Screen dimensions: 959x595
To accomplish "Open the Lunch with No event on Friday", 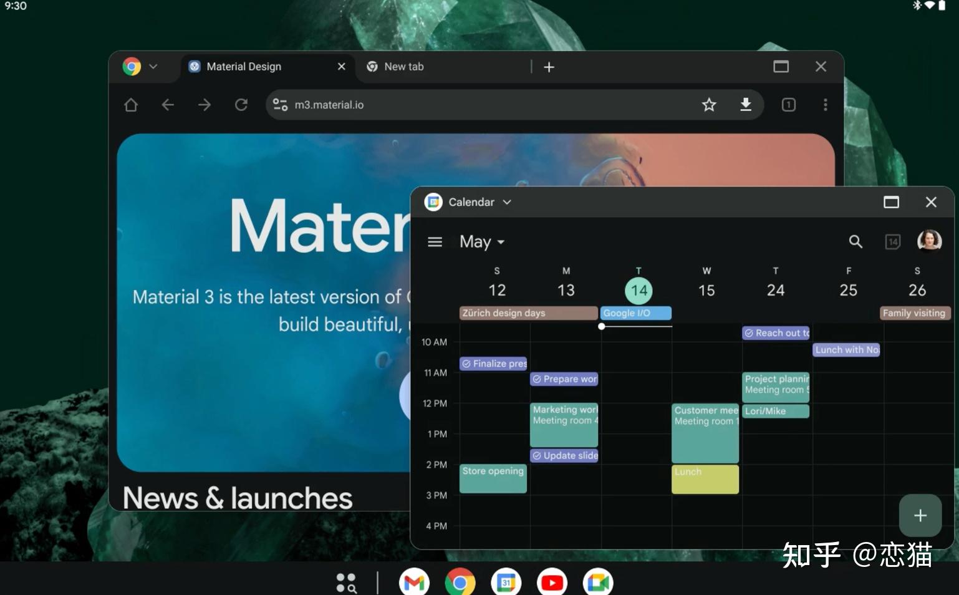I will (847, 350).
